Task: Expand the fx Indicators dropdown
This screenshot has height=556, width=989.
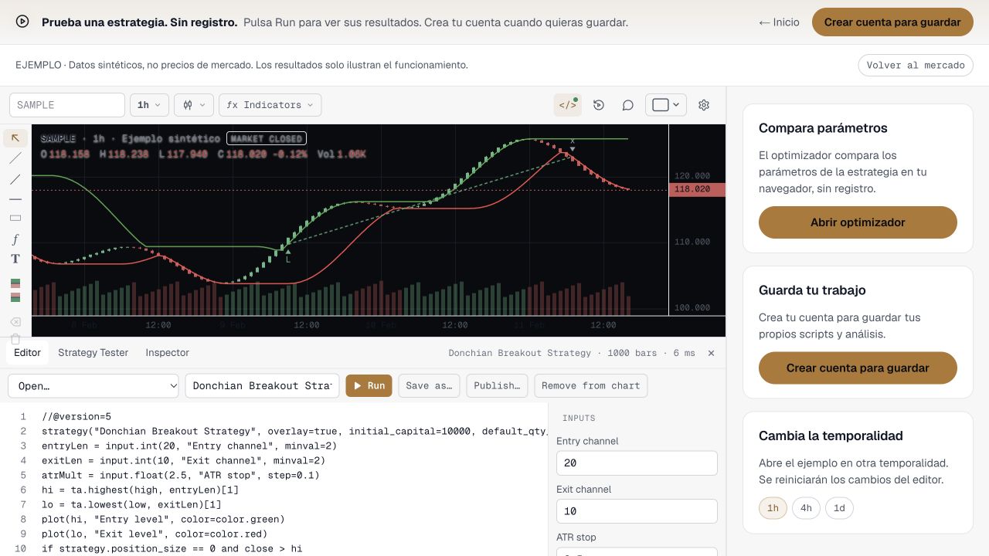Action: tap(270, 105)
